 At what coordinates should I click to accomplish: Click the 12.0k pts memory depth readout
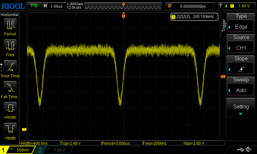coord(74,7)
